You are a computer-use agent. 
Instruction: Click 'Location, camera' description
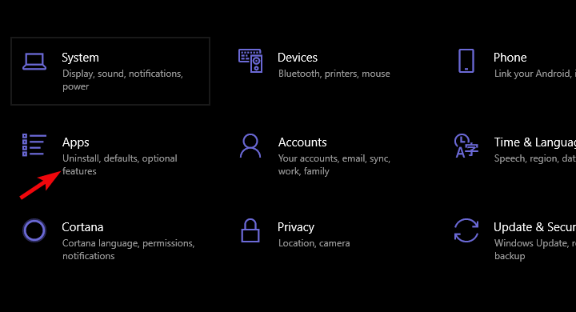pyautogui.click(x=314, y=243)
